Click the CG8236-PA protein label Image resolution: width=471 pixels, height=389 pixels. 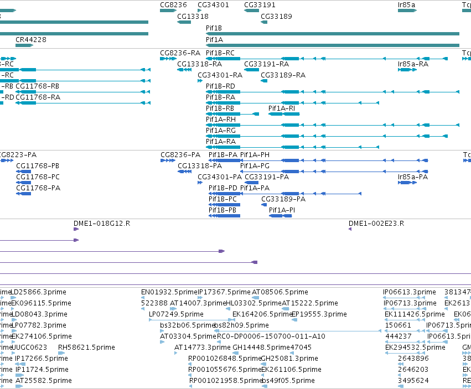coord(180,155)
